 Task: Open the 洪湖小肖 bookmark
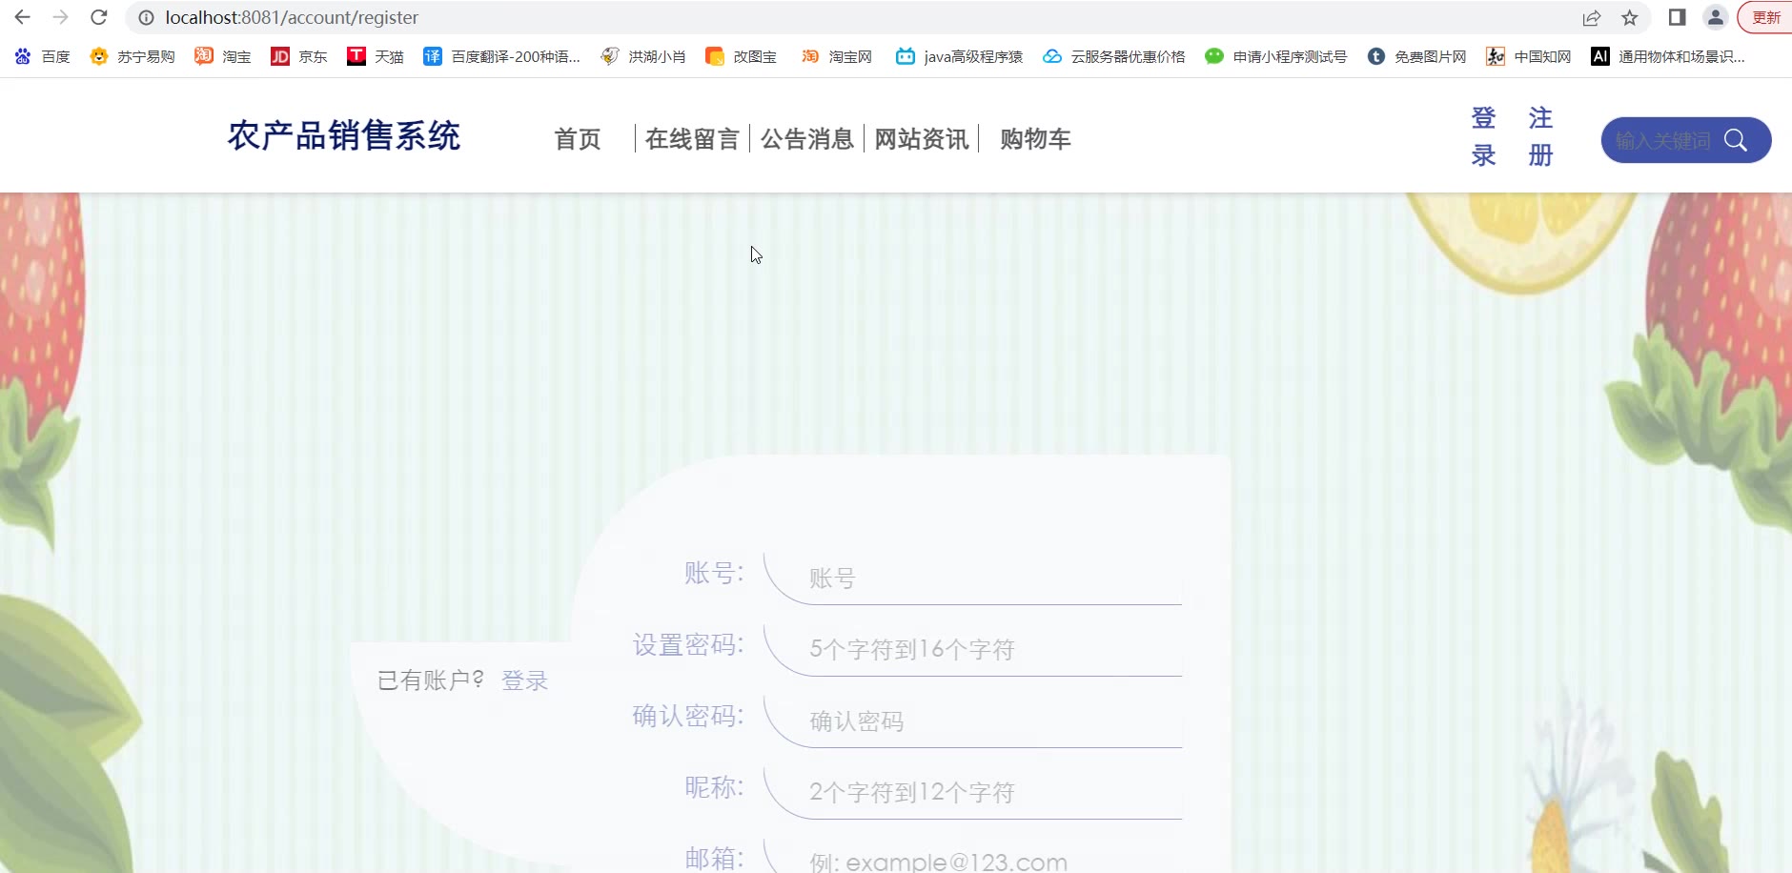(x=643, y=56)
